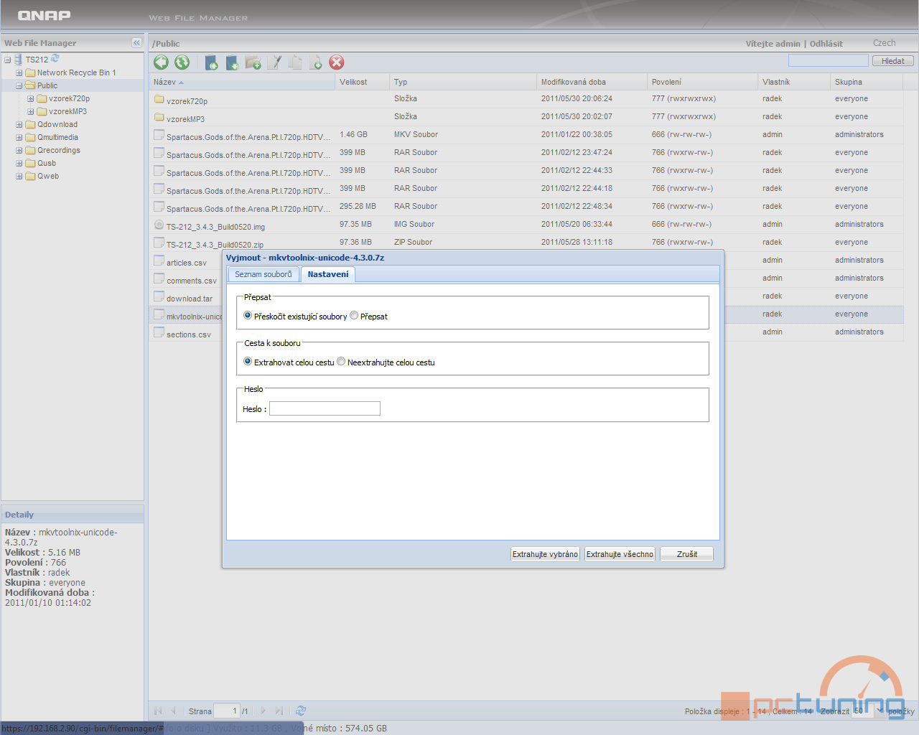Image resolution: width=919 pixels, height=735 pixels.
Task: Expand the Qmultimedia tree node
Action: click(19, 137)
